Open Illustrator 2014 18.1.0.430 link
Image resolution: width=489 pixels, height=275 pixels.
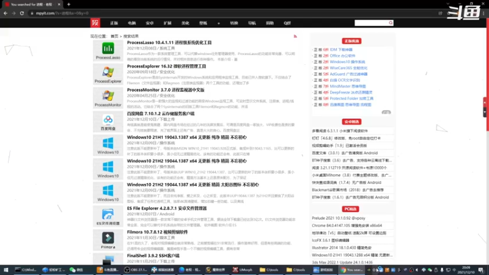click(x=342, y=248)
